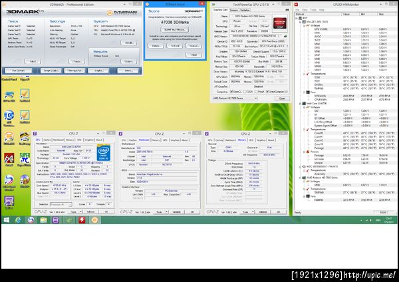Click the flame icon beside Powers in HWMonitor
The image size is (399, 282).
point(308,152)
